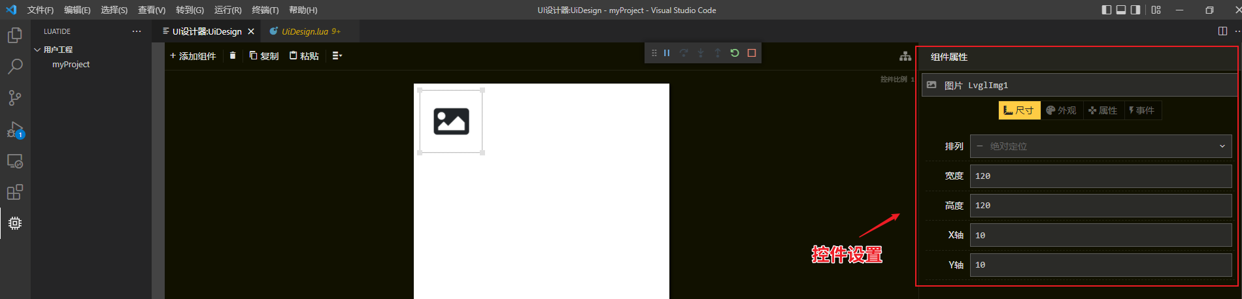
Task: Pause the debug session
Action: coord(667,53)
